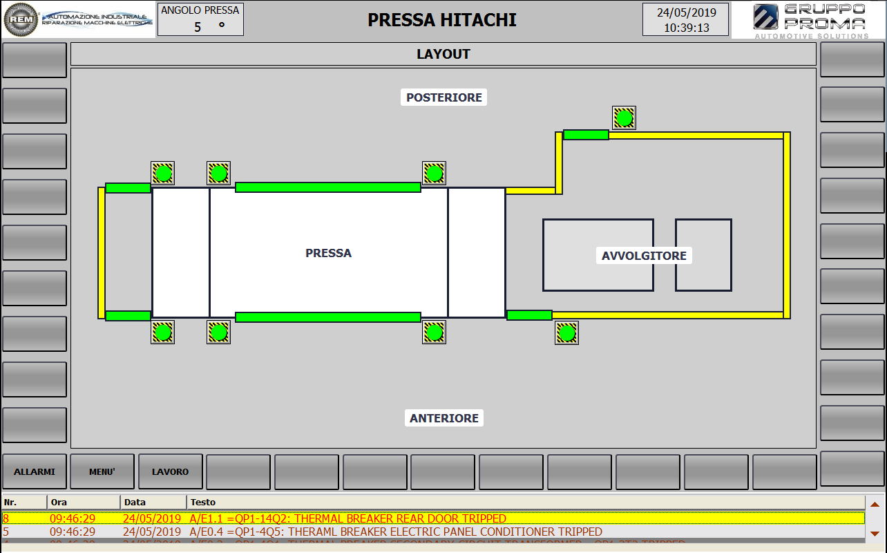
Task: Click the Data column header
Action: 153,503
